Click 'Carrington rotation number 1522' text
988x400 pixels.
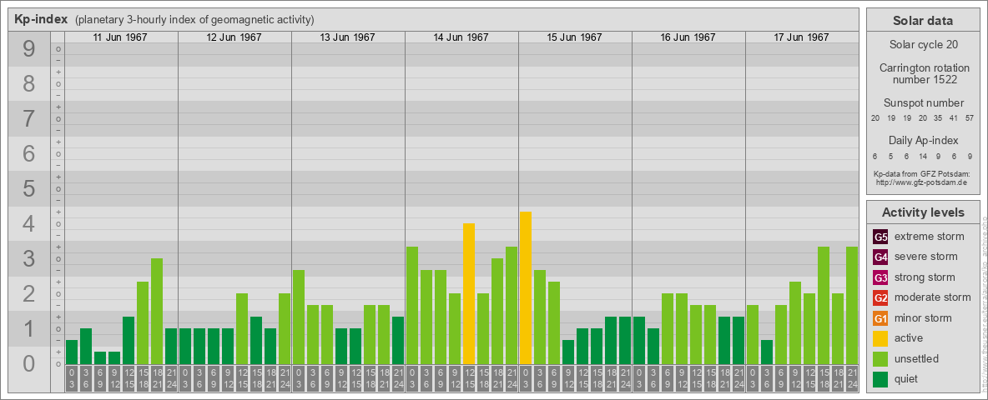[924, 73]
